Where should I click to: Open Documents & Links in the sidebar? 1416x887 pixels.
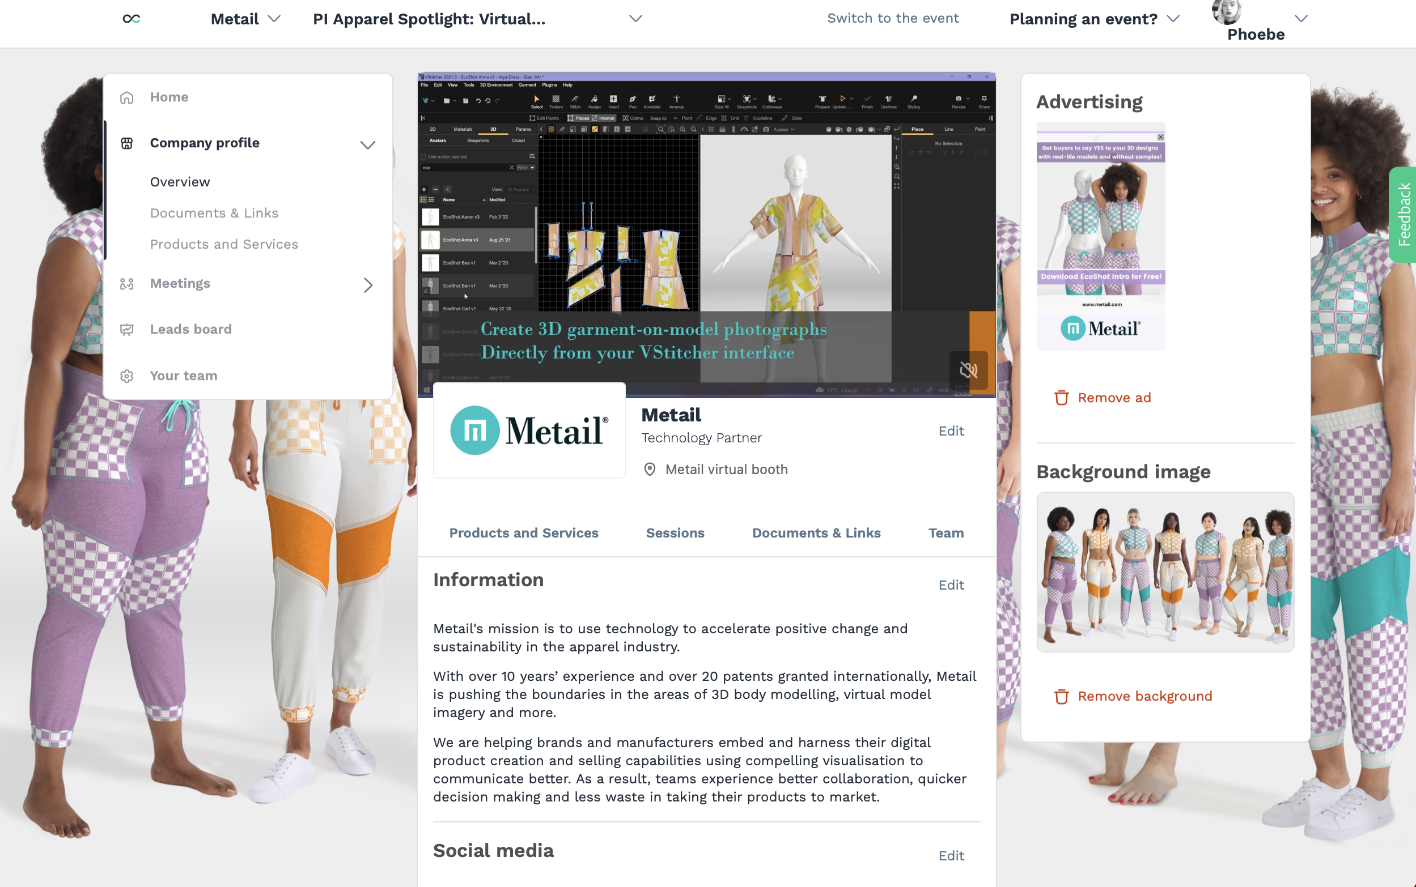click(214, 213)
